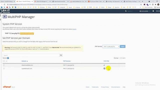Image resolution: width=160 pixels, height=90 pixels.
Task: Open the Privacy Policy footer link
Action: [105, 87]
